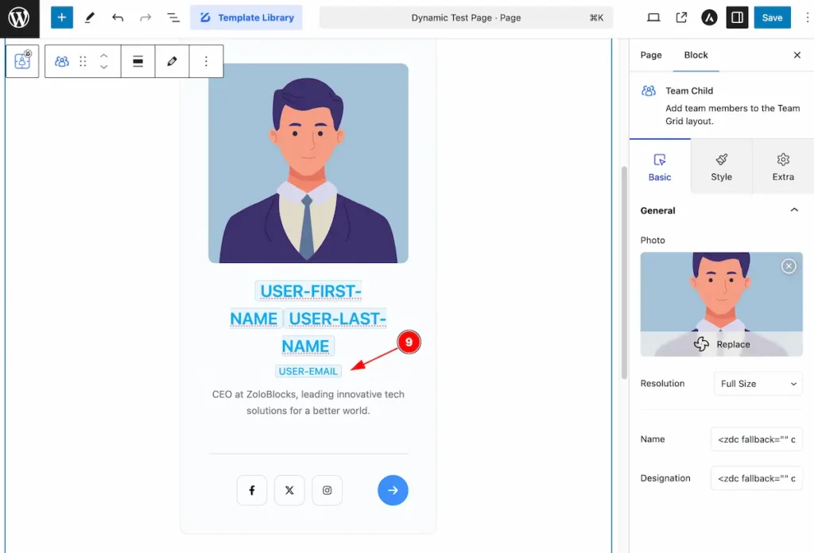Viewport: 814px width, 553px height.
Task: Open the WordPress dashboard logo
Action: click(x=19, y=17)
